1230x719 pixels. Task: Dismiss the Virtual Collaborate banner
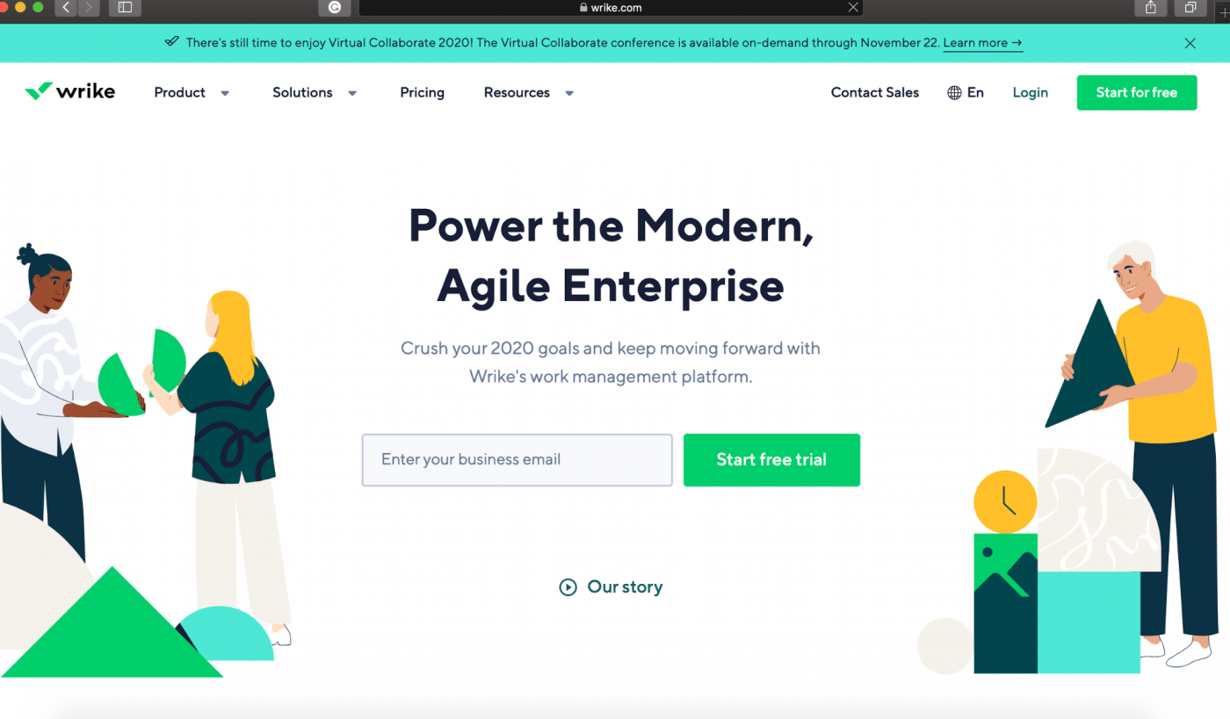click(1190, 43)
